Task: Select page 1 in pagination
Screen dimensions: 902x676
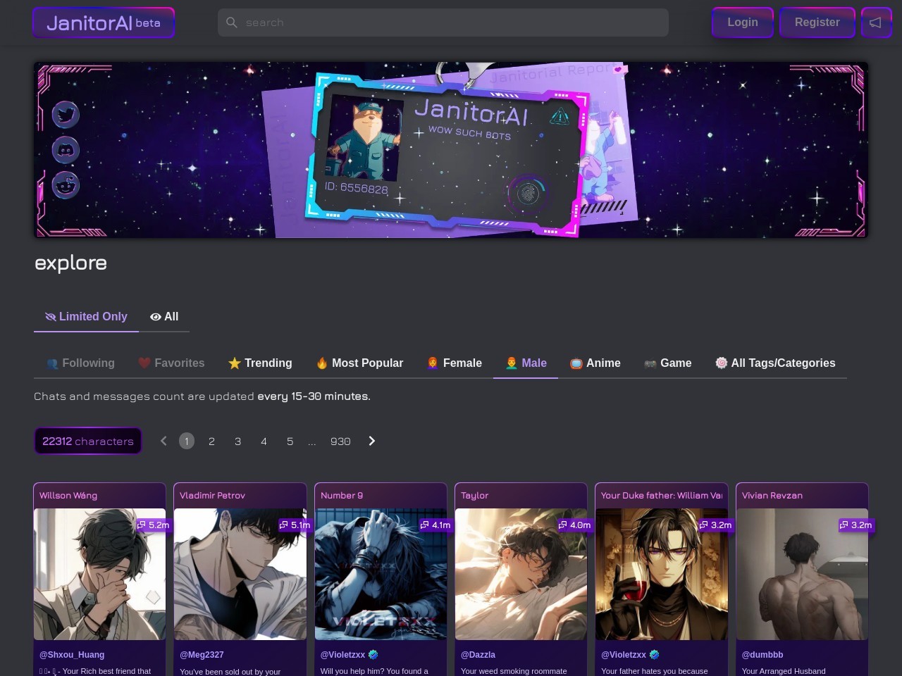Action: click(x=187, y=441)
